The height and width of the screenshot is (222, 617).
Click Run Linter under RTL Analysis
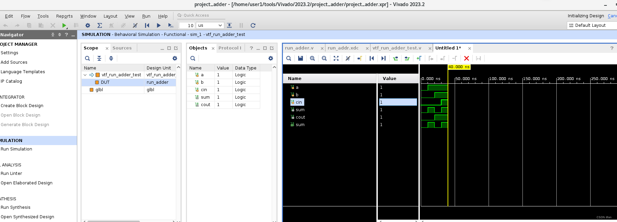pos(11,174)
